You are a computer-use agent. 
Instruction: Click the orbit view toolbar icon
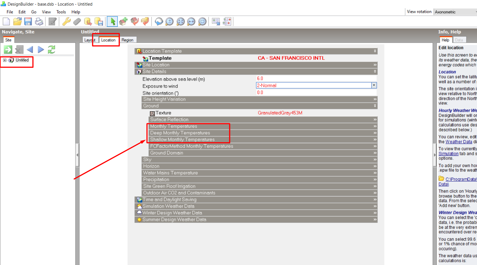[x=159, y=22]
